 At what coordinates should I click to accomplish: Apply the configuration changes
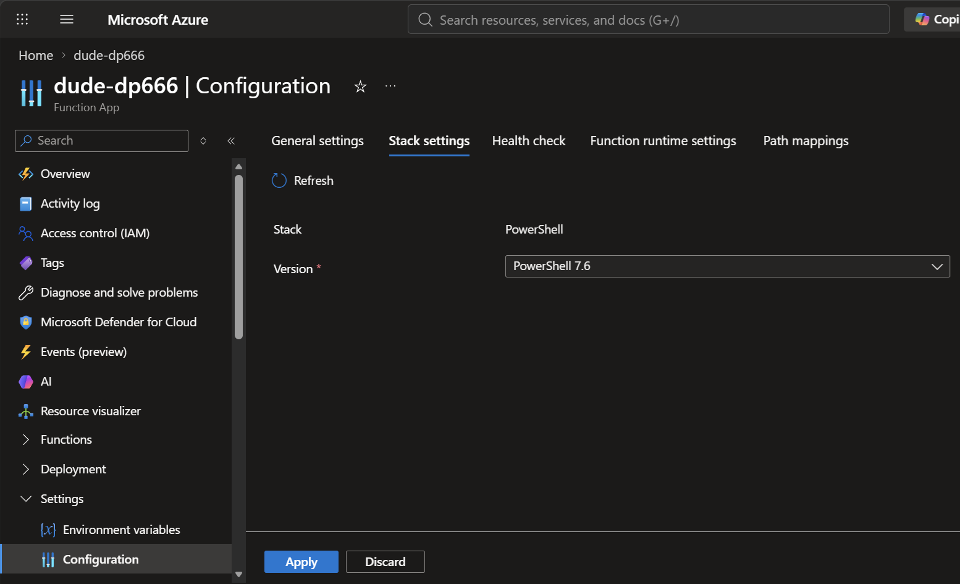pyautogui.click(x=301, y=562)
